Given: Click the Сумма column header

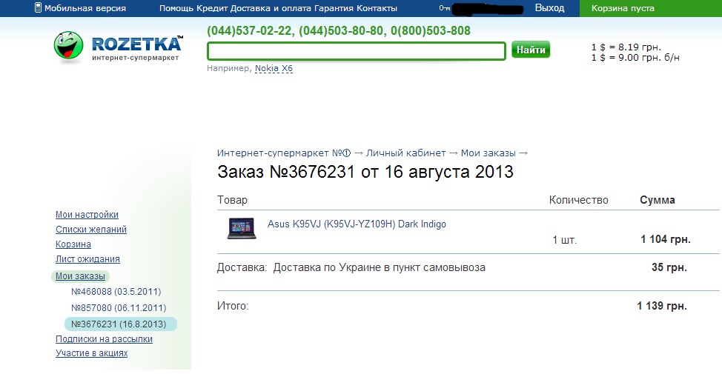Looking at the screenshot, I should pyautogui.click(x=657, y=200).
